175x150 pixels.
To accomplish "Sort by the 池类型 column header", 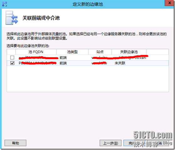I will 72,52.
